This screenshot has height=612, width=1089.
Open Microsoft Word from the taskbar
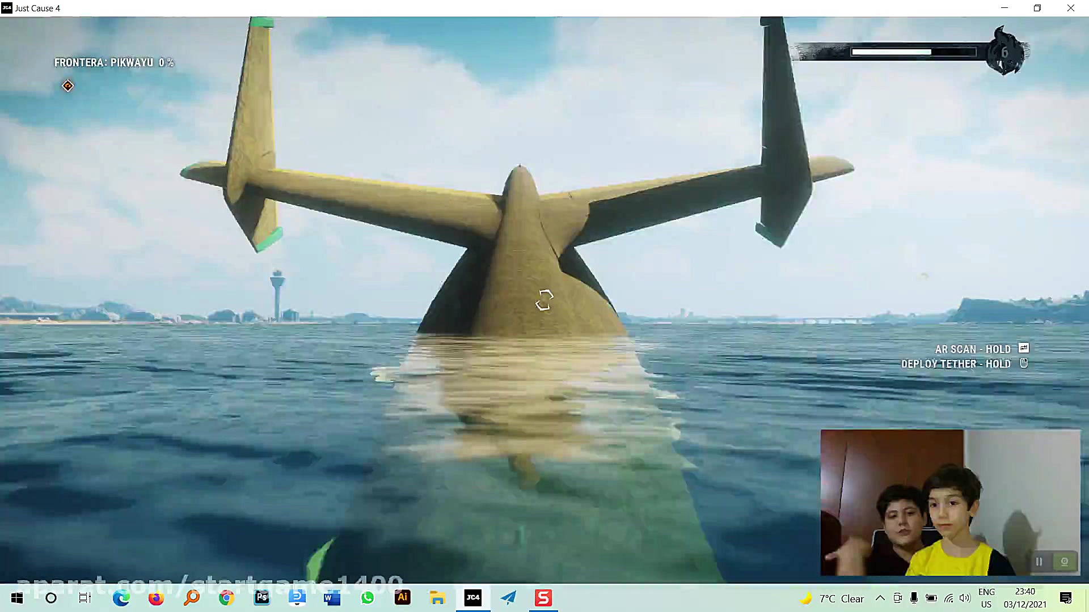(x=332, y=598)
